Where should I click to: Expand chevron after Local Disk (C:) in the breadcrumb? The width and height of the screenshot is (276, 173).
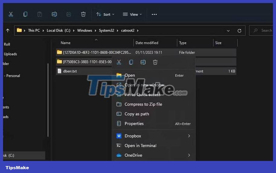(74, 30)
